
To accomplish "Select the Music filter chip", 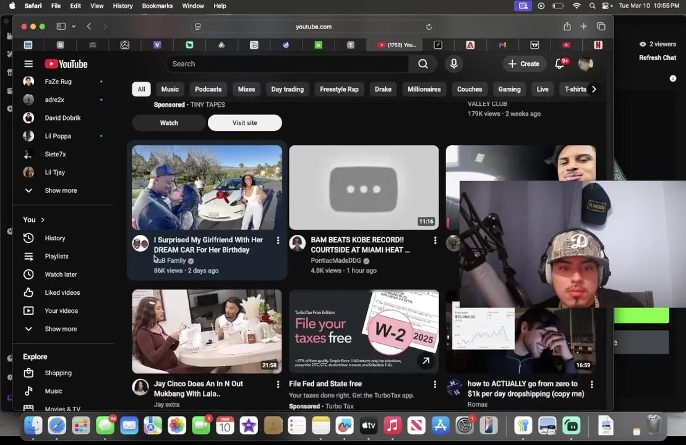I will coord(169,89).
